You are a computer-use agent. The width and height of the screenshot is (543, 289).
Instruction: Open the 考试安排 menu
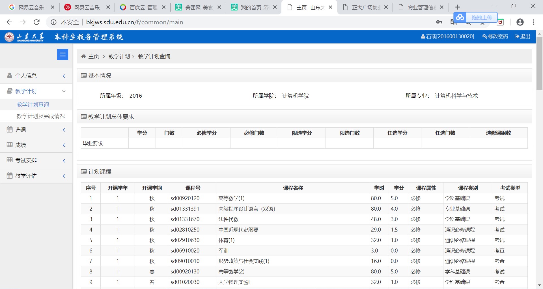tap(36, 160)
